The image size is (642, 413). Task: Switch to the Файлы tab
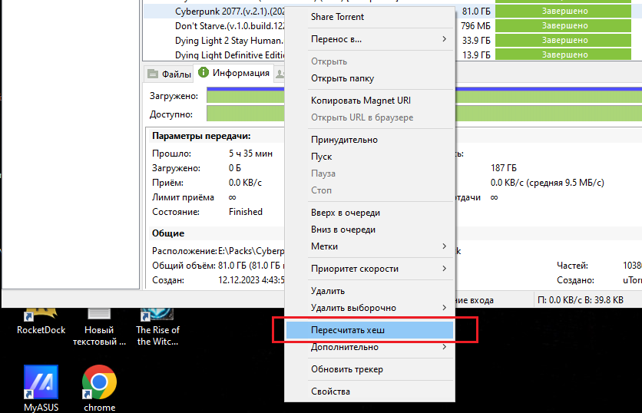tap(169, 74)
